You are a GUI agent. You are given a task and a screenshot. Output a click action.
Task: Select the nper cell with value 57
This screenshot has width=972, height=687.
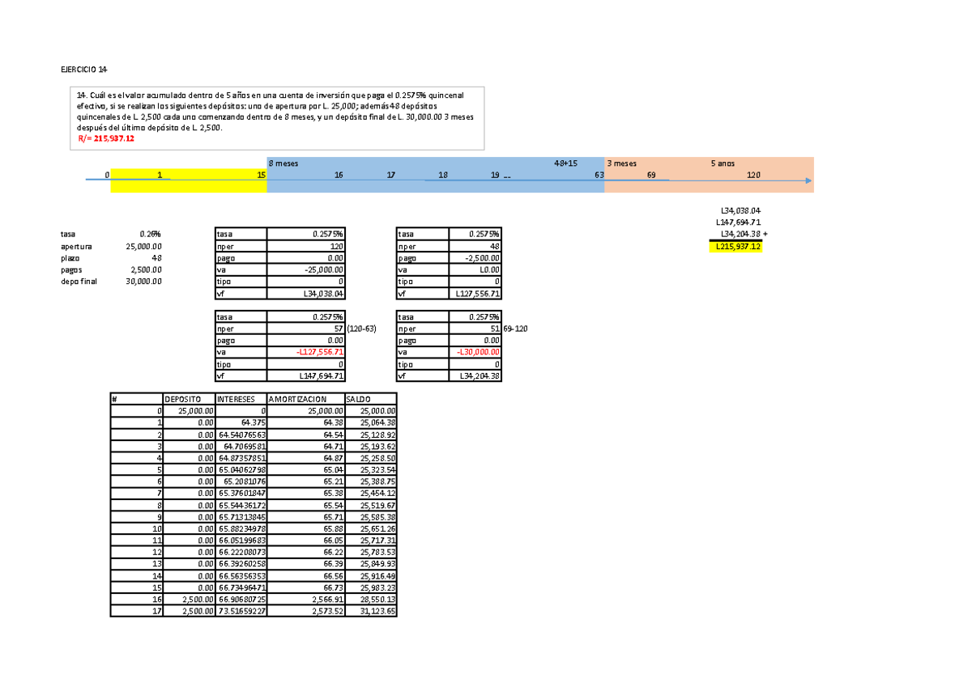[339, 329]
